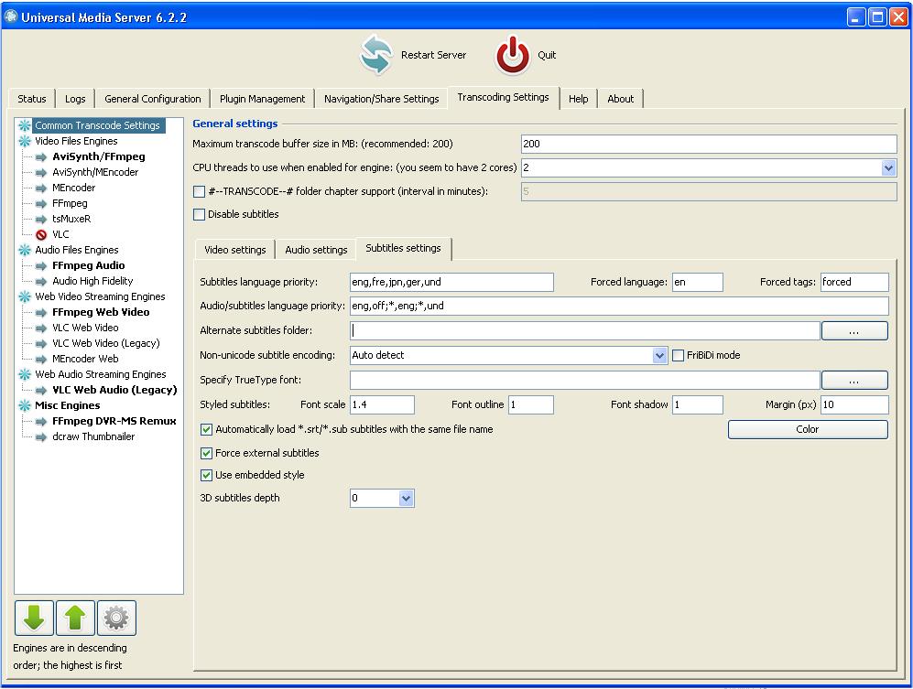Switch to the Logs tab
The width and height of the screenshot is (913, 689).
pos(75,99)
